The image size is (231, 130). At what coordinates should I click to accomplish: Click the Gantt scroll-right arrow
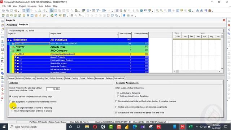[219, 71]
